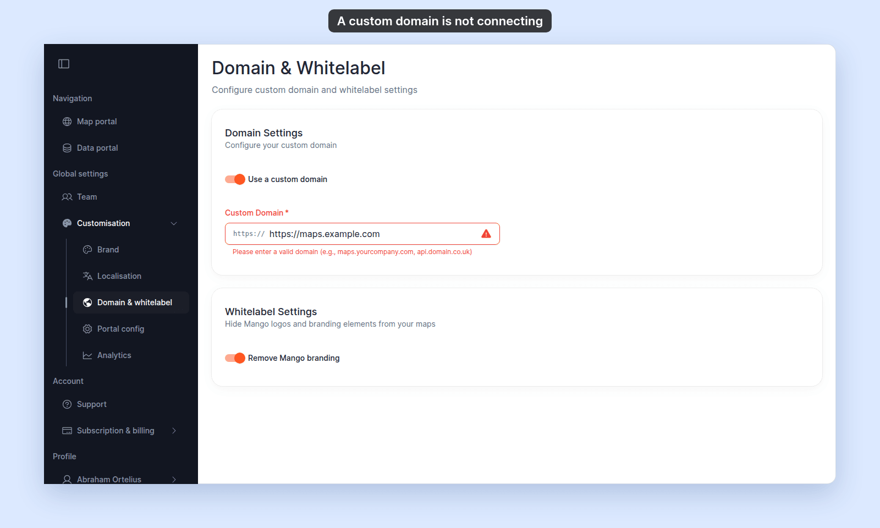Image resolution: width=880 pixels, height=528 pixels.
Task: Click the globe icon beside Map portal
Action: [x=67, y=122]
